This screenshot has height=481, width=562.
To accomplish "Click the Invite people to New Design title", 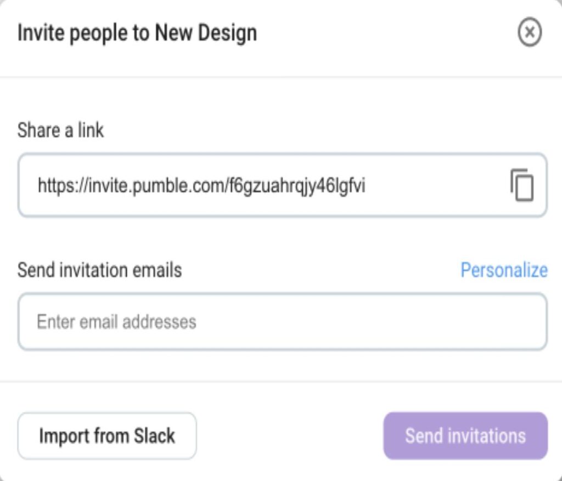I will tap(137, 33).
